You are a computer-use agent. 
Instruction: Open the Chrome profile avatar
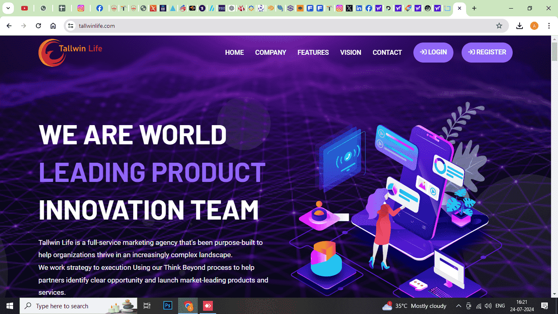(534, 26)
